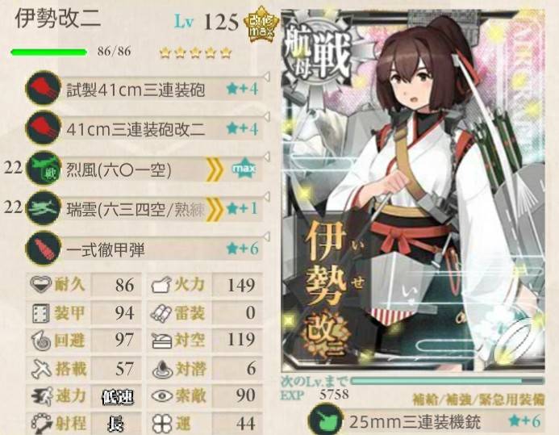The image size is (559, 435).
Task: Select the 41cm三連装砲改二 gun icon
Action: pyautogui.click(x=44, y=128)
